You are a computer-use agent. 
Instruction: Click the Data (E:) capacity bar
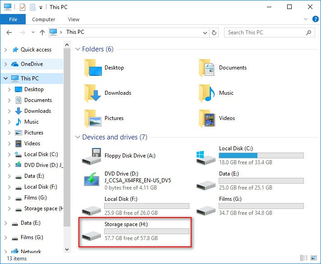click(261, 181)
